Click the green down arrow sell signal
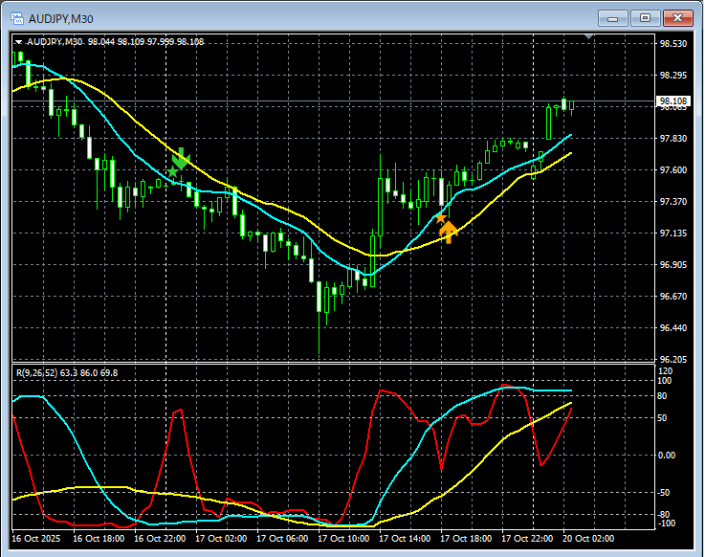 (x=182, y=158)
